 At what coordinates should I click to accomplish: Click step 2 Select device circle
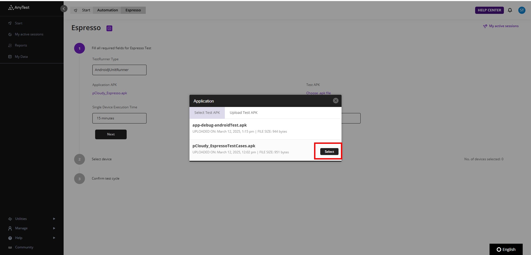coord(79,159)
